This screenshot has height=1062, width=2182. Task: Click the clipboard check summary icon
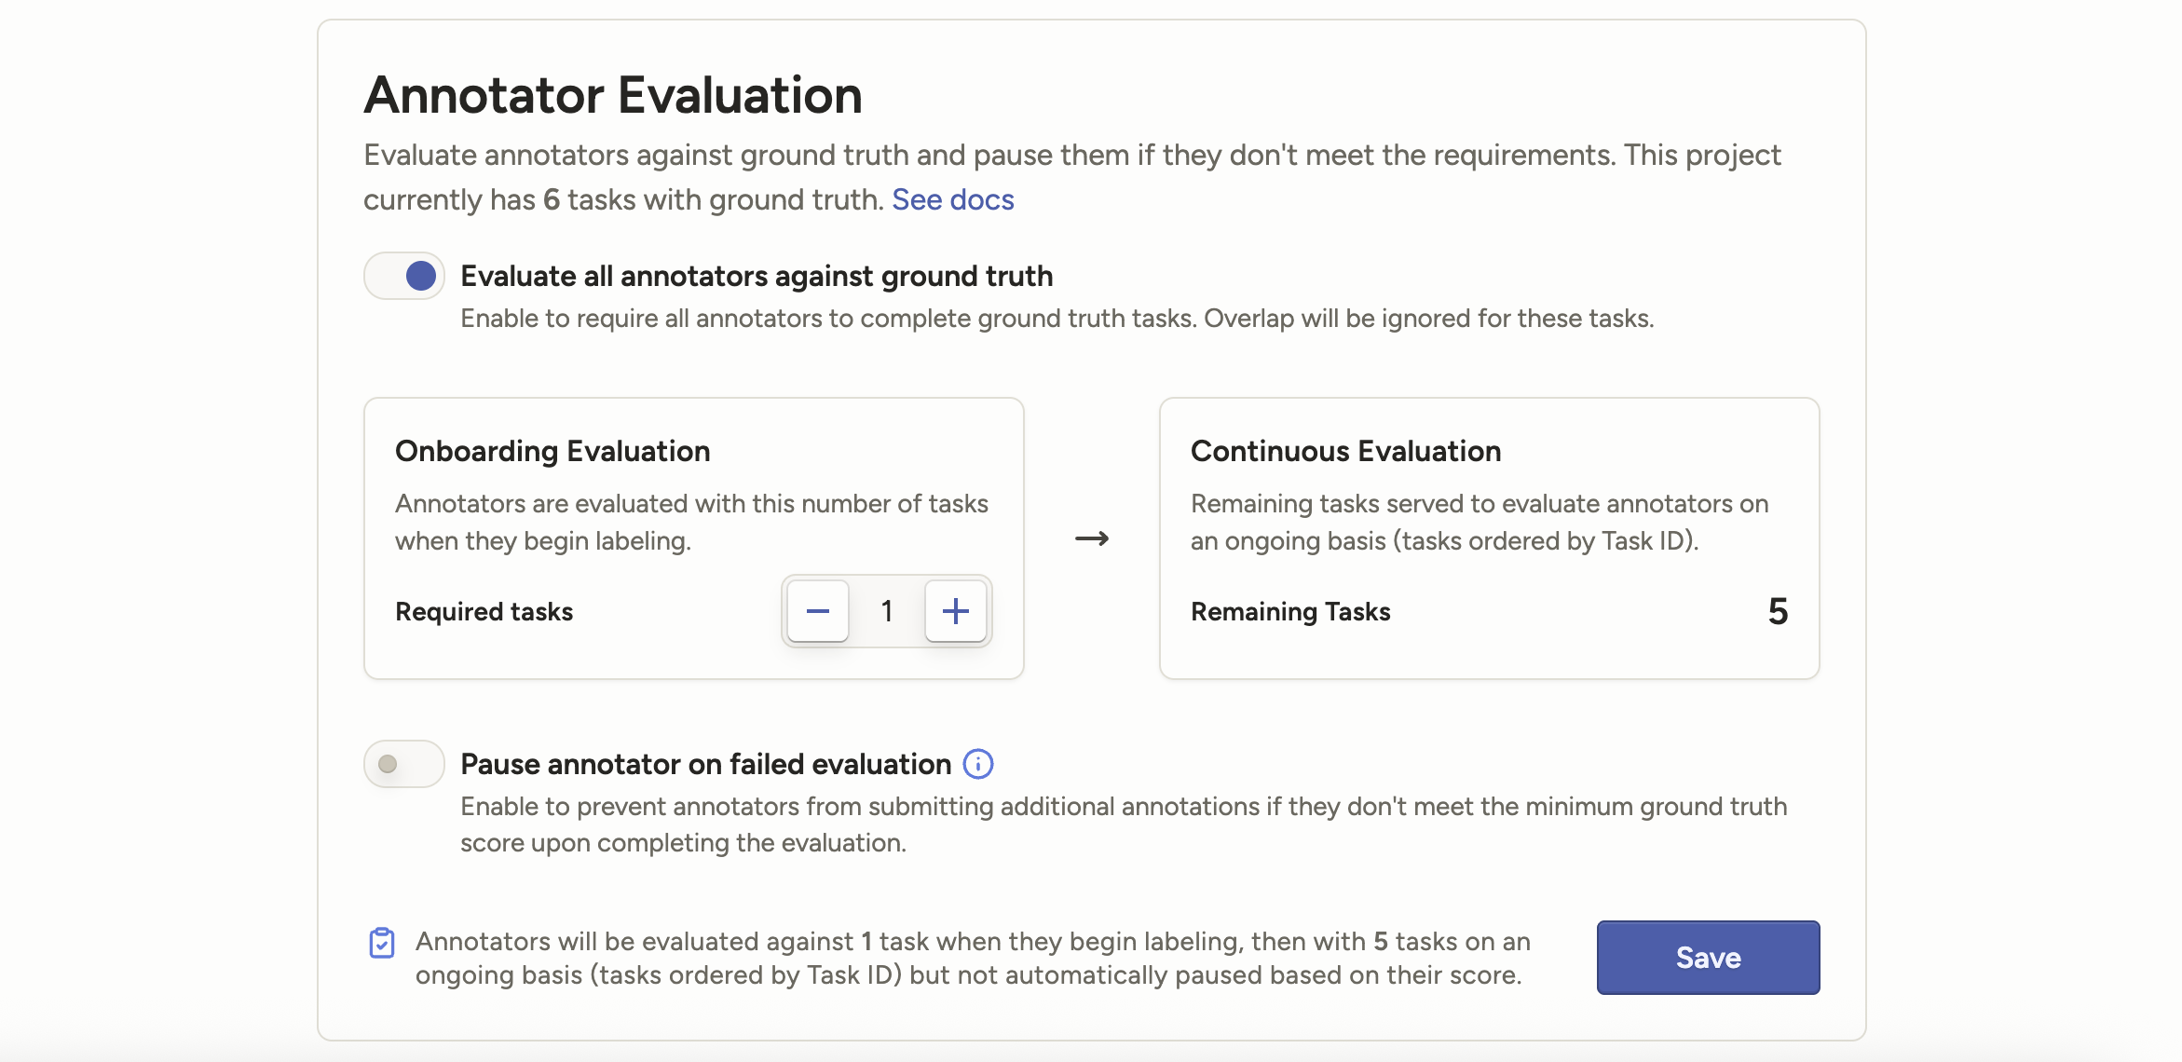382,943
